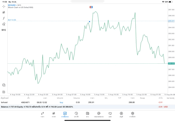Open the history clock tab
The image size is (175, 122).
pyautogui.click(x=76, y=114)
